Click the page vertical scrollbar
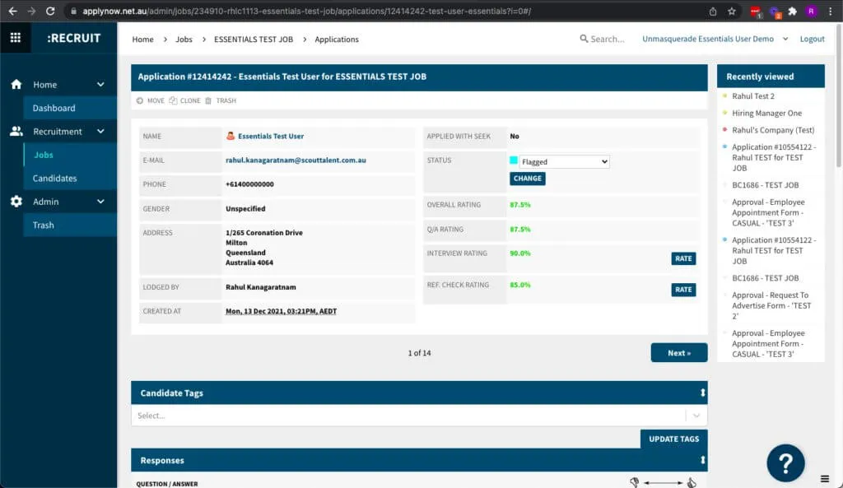The height and width of the screenshot is (488, 843). tap(839, 97)
